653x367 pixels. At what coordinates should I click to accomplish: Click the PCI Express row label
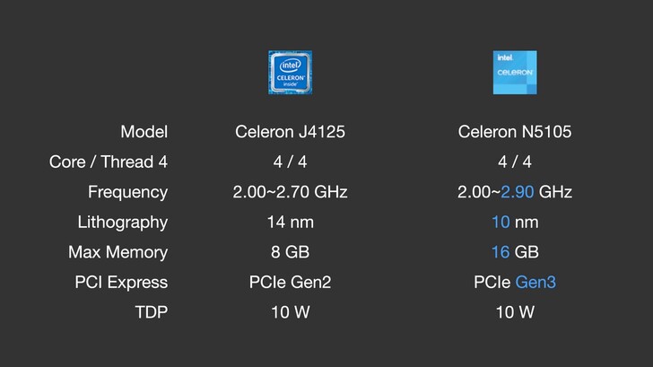click(121, 282)
